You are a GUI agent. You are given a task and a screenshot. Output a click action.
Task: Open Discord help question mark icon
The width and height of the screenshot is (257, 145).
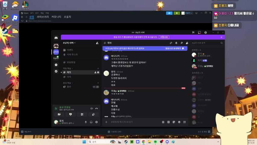tap(205, 33)
